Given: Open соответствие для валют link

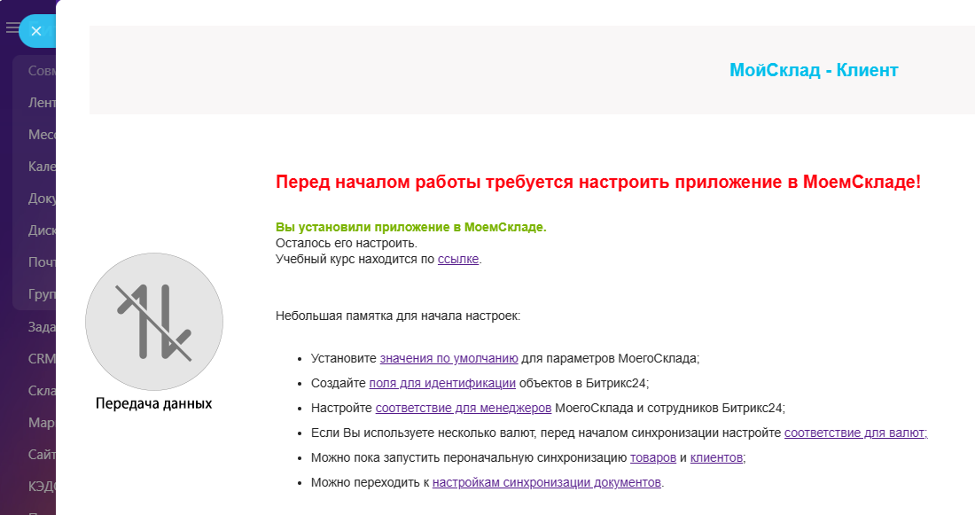Looking at the screenshot, I should point(855,433).
